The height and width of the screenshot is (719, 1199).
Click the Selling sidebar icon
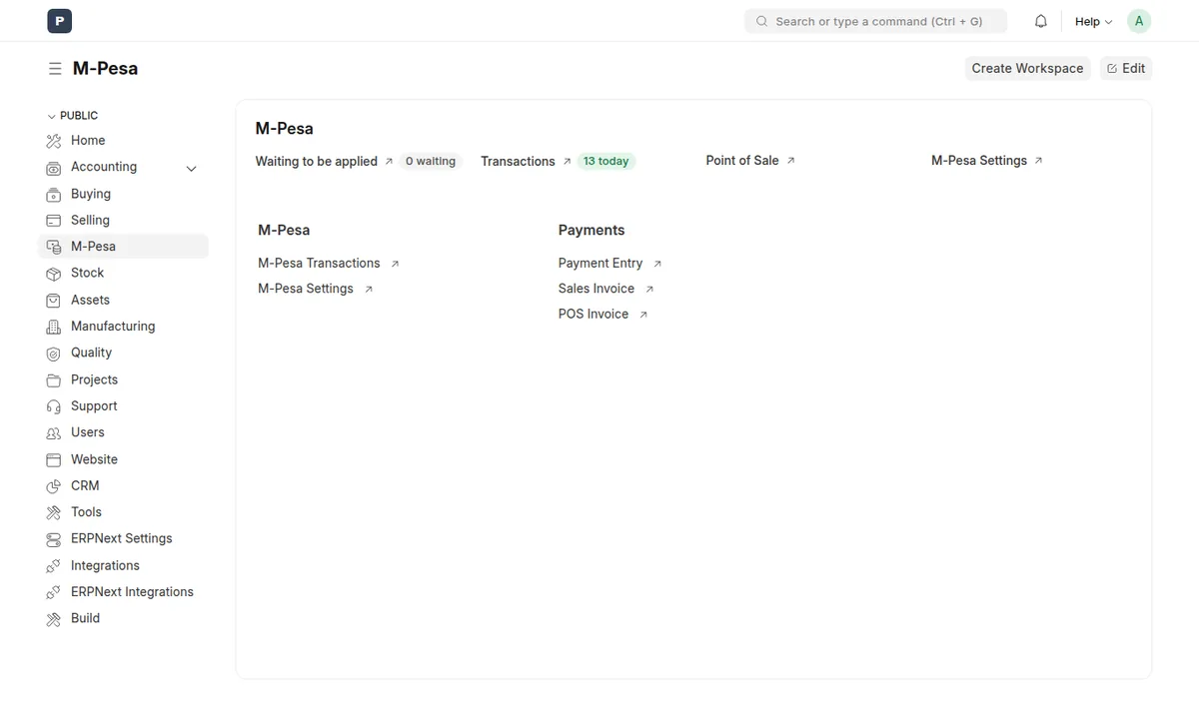pos(54,221)
